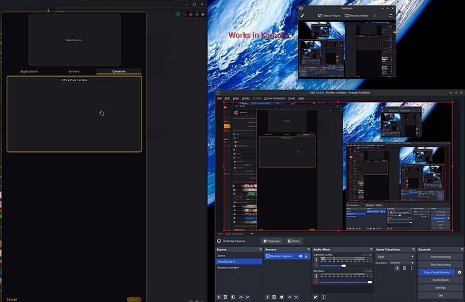Image resolution: width=465 pixels, height=302 pixels.
Task: Open source Properties button
Action: point(272,241)
